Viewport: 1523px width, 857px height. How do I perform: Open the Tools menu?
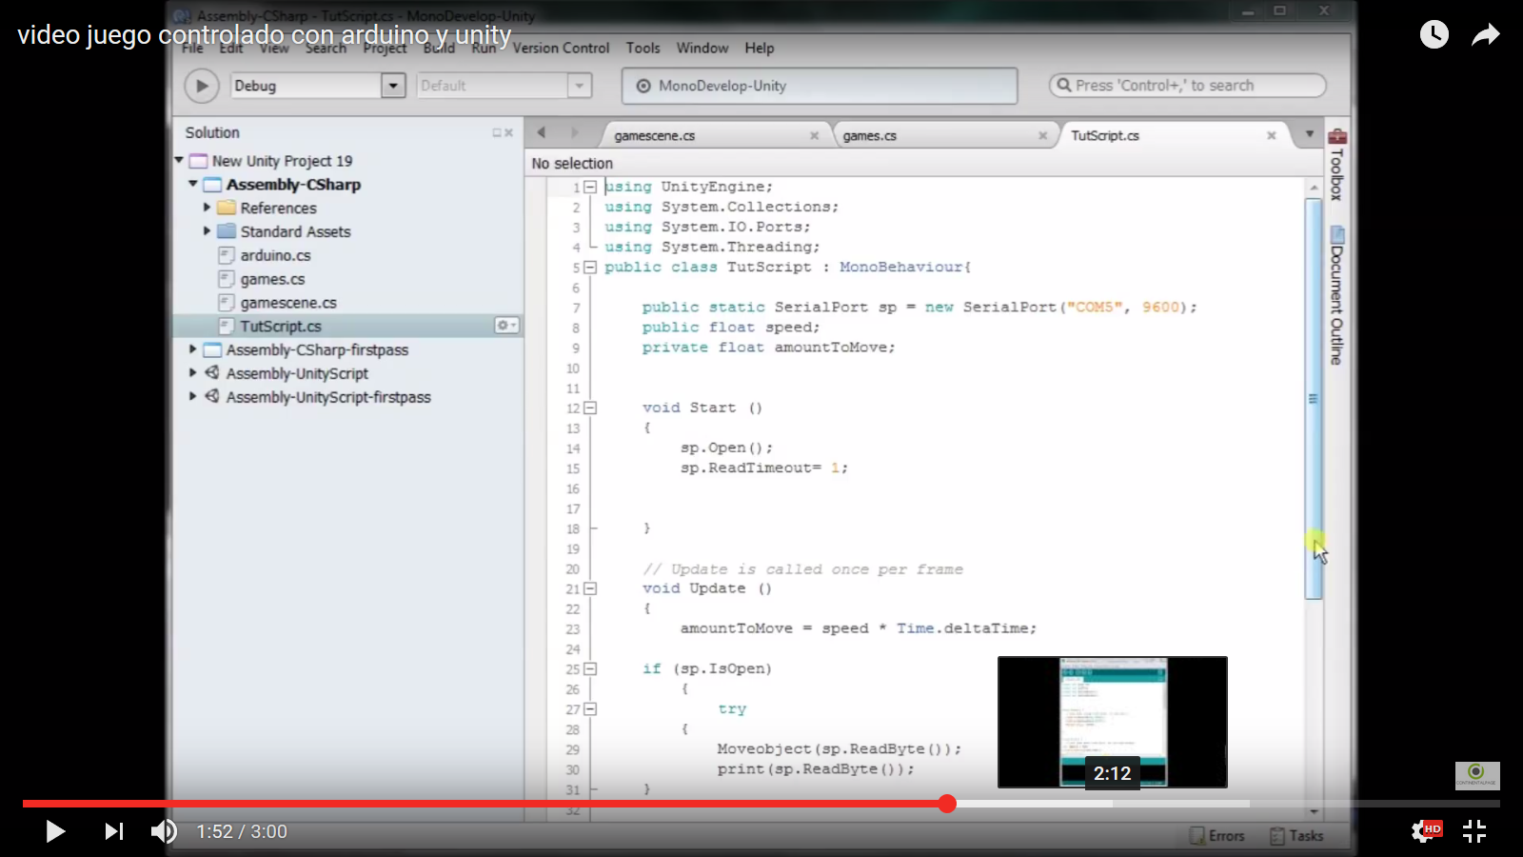tap(643, 48)
